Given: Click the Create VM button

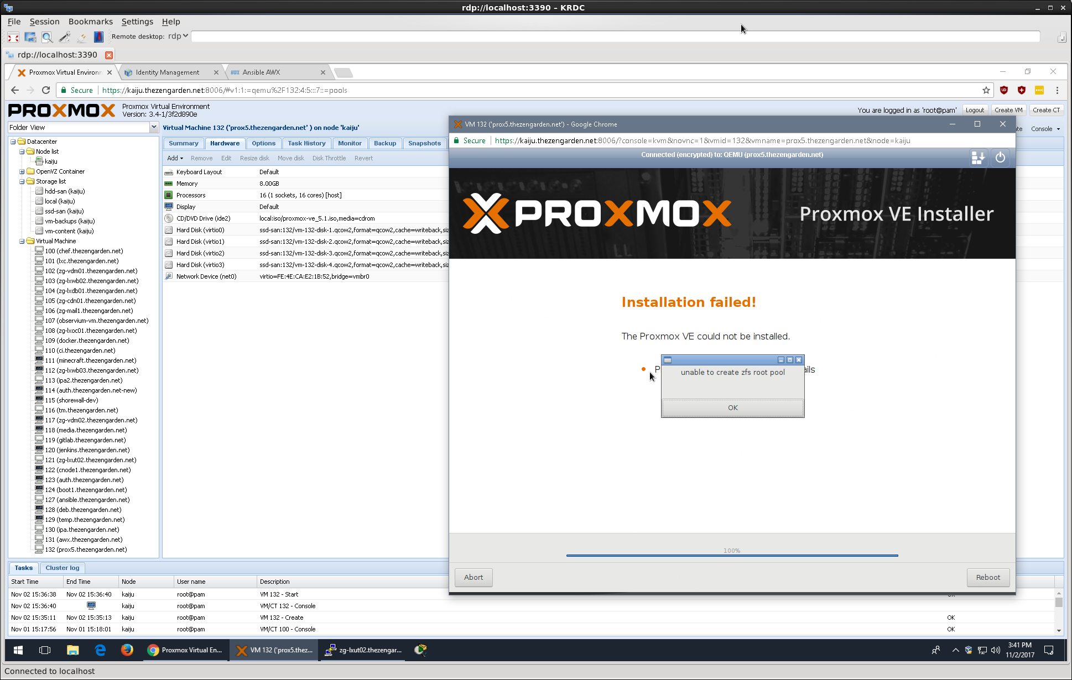Looking at the screenshot, I should [x=1008, y=110].
